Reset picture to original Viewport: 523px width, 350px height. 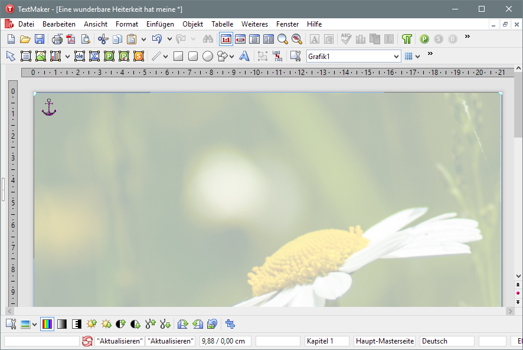tap(212, 324)
